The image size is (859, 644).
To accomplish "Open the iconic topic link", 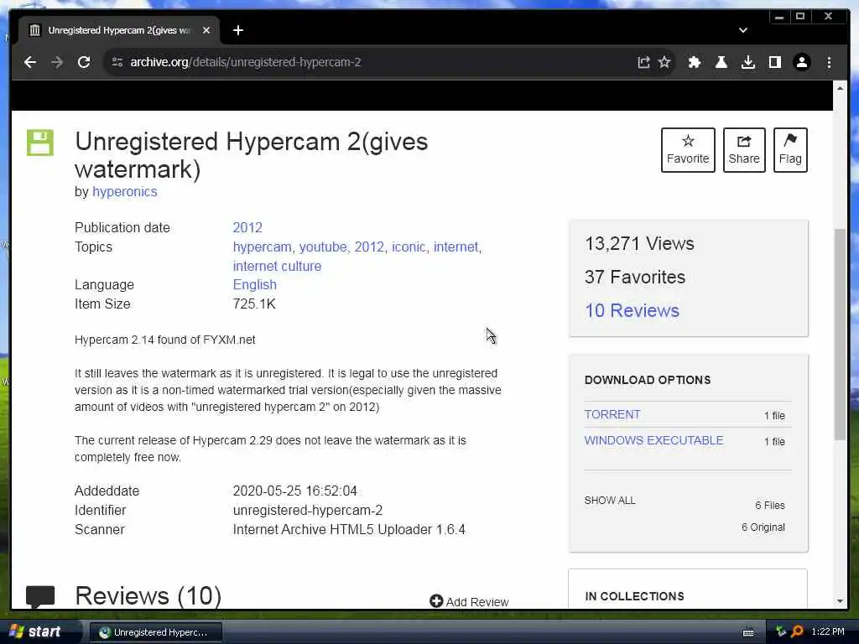I will (409, 247).
